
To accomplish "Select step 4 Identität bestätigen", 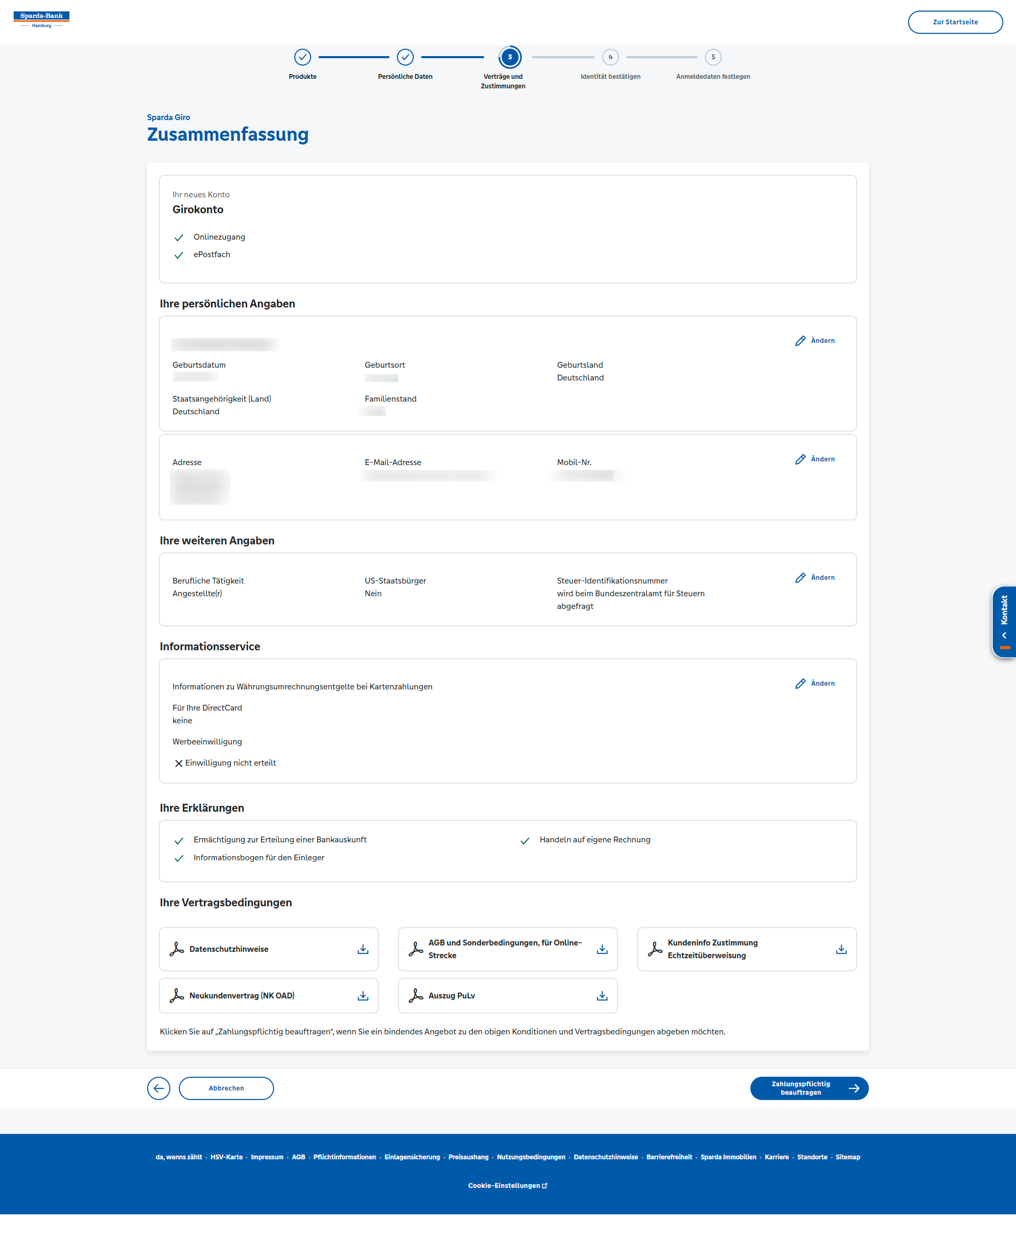I will coord(611,57).
